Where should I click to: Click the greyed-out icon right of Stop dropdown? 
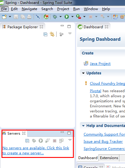click(102, 16)
